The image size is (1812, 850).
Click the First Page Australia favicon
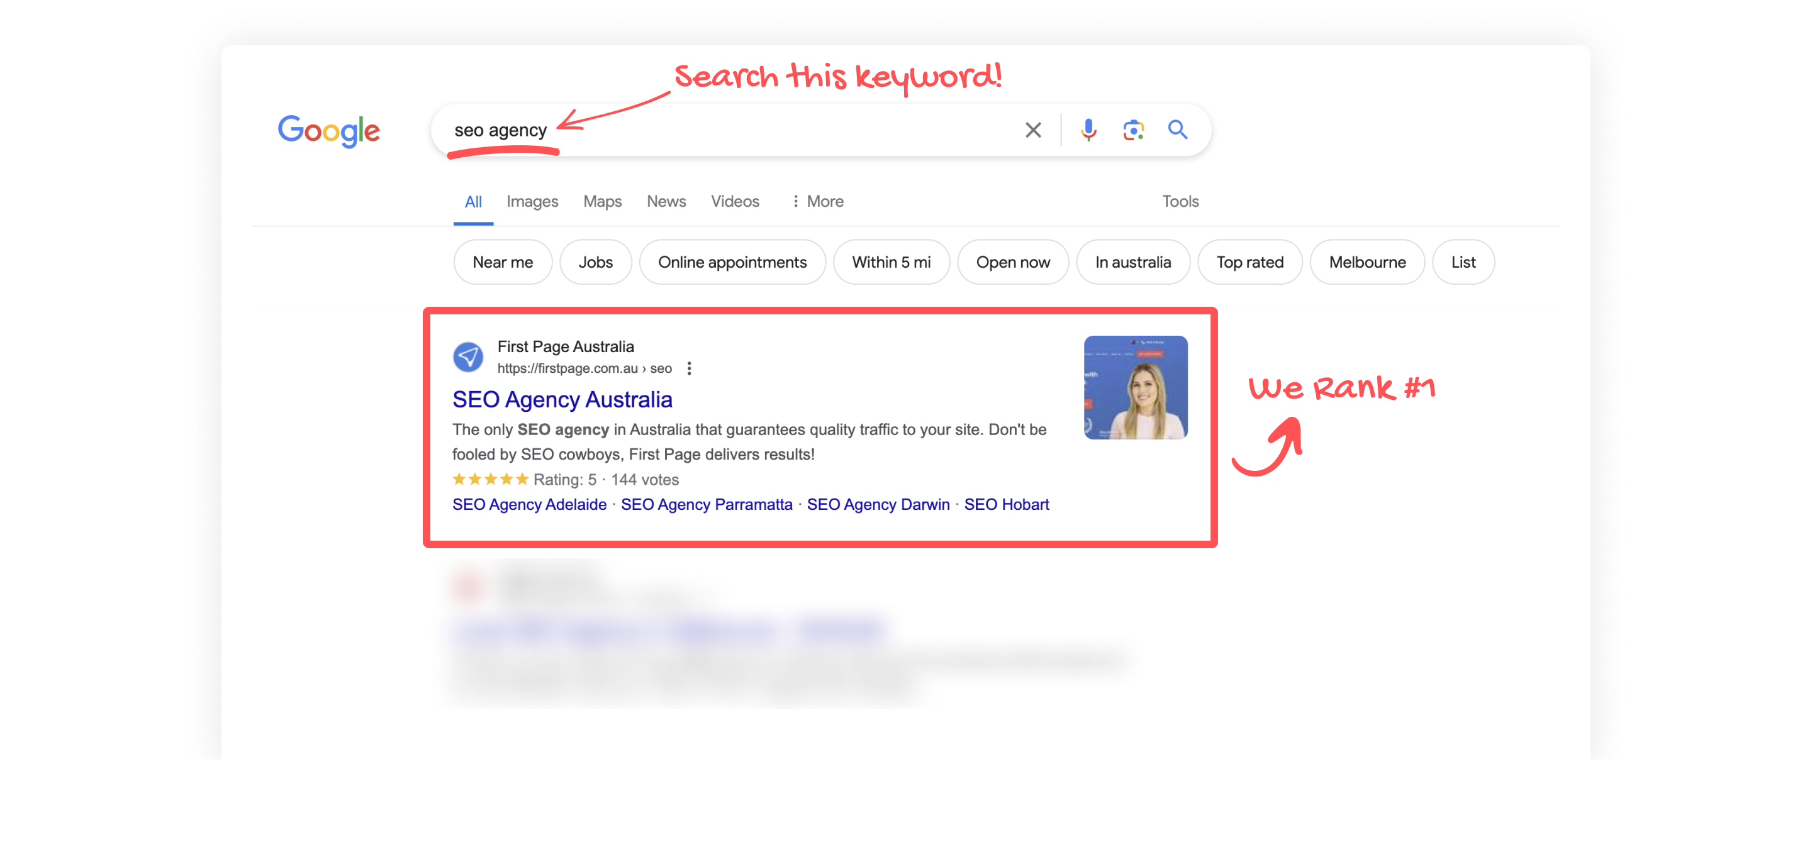[467, 357]
